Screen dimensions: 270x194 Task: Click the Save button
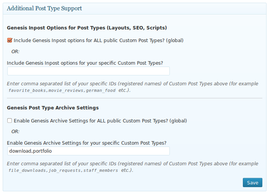(252, 183)
